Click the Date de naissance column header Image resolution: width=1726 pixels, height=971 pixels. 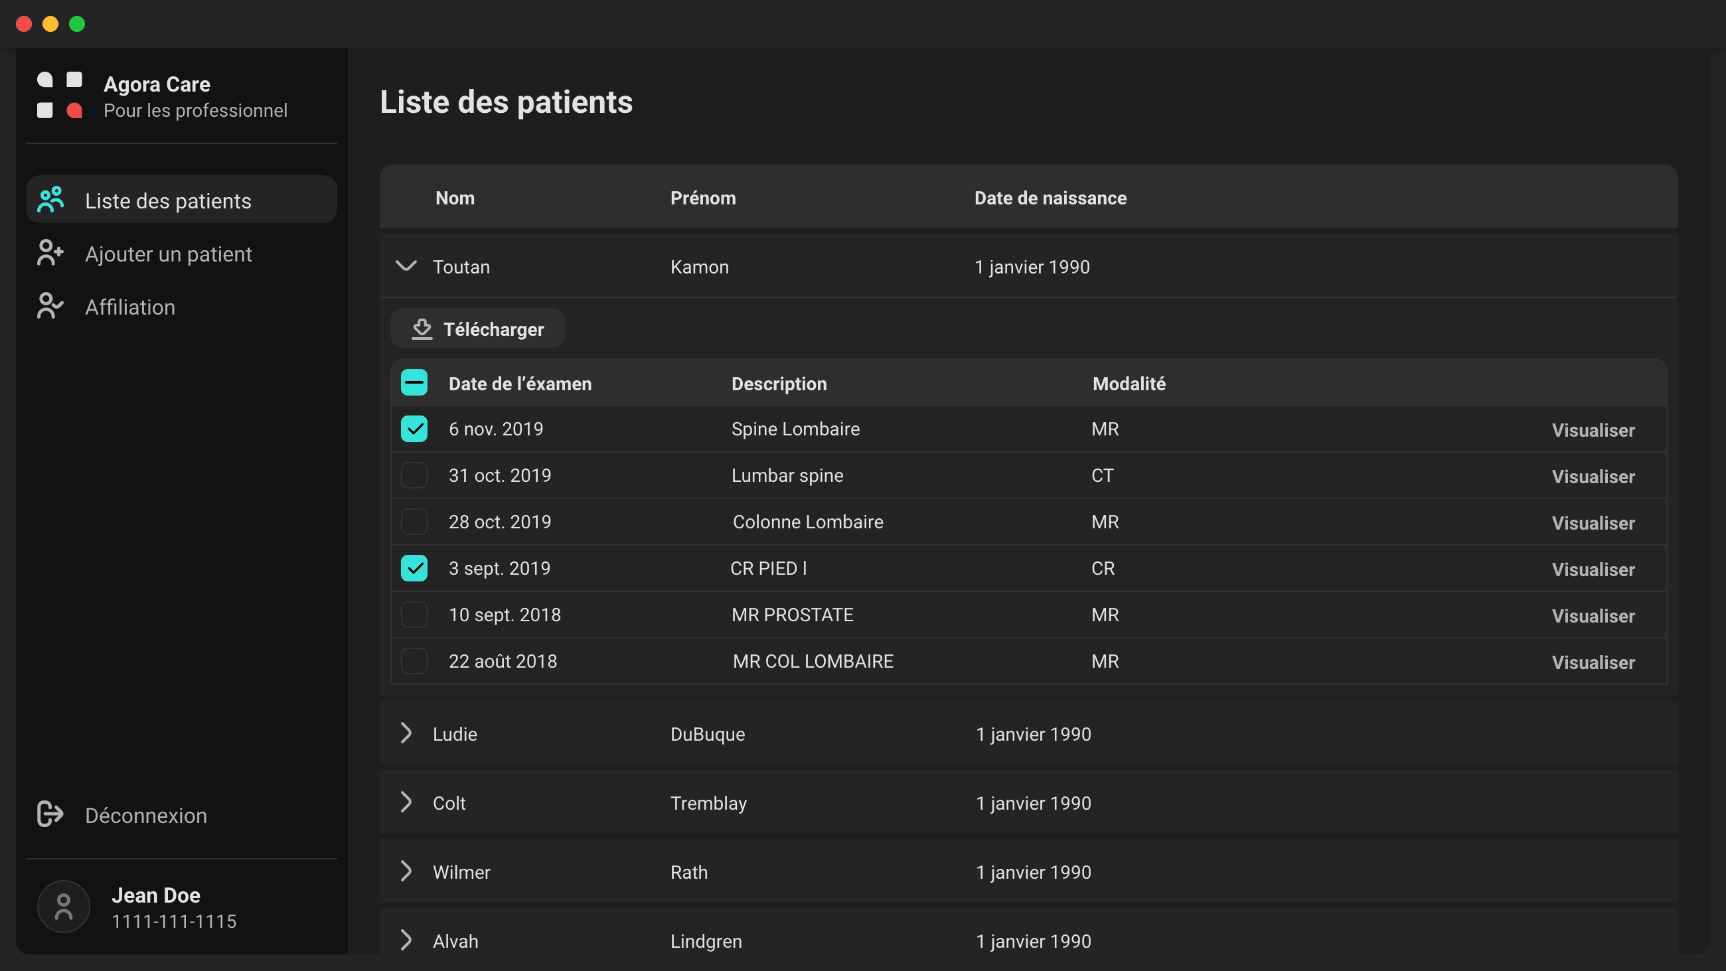point(1050,197)
